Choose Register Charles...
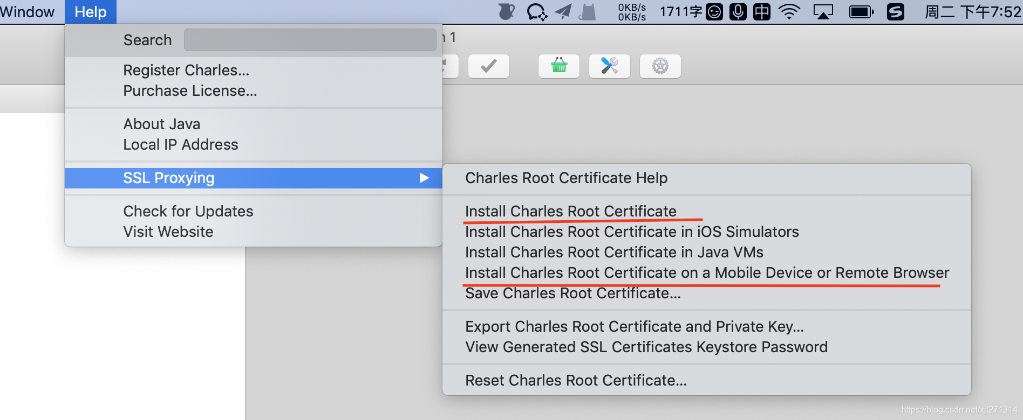1023x420 pixels. [x=254, y=71]
